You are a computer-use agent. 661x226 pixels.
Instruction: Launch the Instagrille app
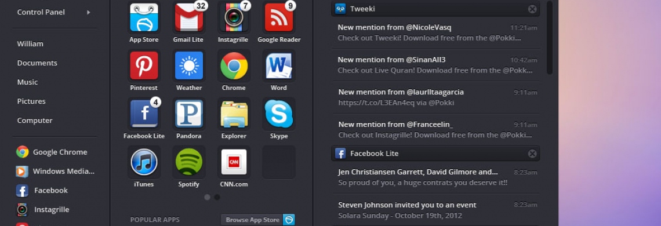(x=234, y=18)
